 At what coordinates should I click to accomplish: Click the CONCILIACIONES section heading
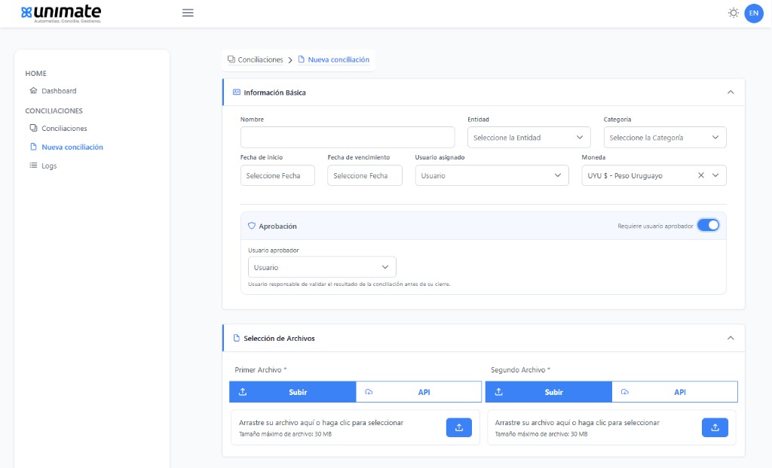point(54,111)
